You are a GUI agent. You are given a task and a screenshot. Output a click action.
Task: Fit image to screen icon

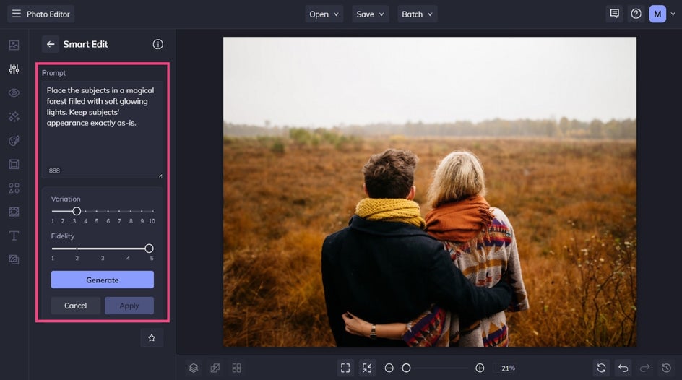[x=345, y=368]
